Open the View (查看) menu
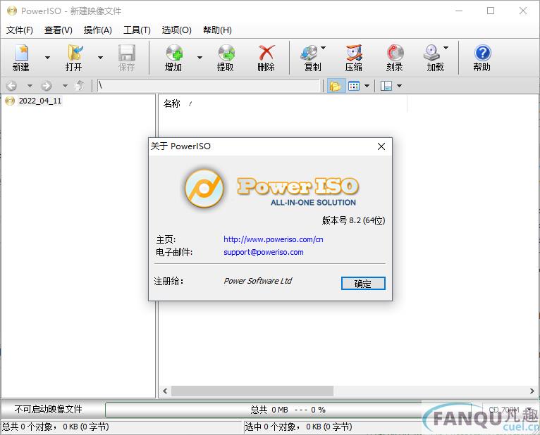This screenshot has height=435, width=540. click(59, 30)
